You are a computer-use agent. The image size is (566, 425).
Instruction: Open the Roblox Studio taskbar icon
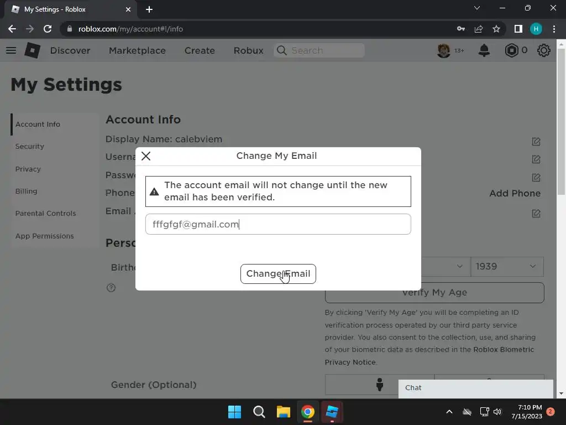[x=332, y=412]
